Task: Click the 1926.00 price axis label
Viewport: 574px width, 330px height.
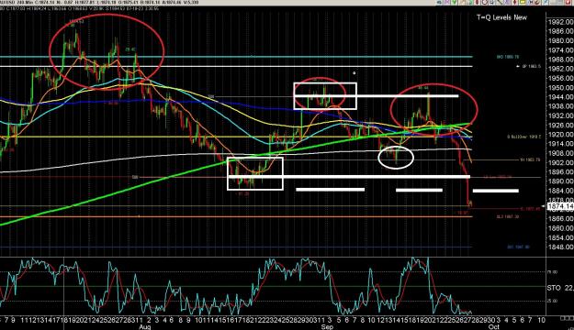Action: (560, 125)
